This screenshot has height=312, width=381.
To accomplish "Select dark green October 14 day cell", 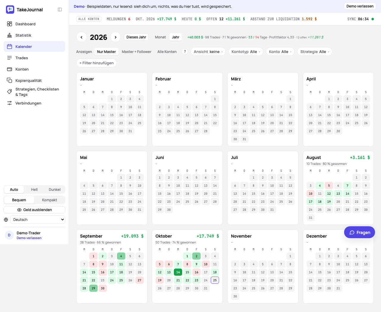I will 178,272.
